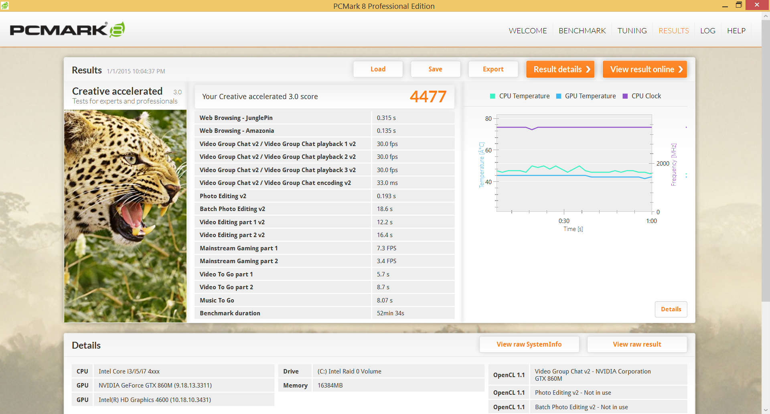
Task: Click View result online button
Action: tap(645, 69)
